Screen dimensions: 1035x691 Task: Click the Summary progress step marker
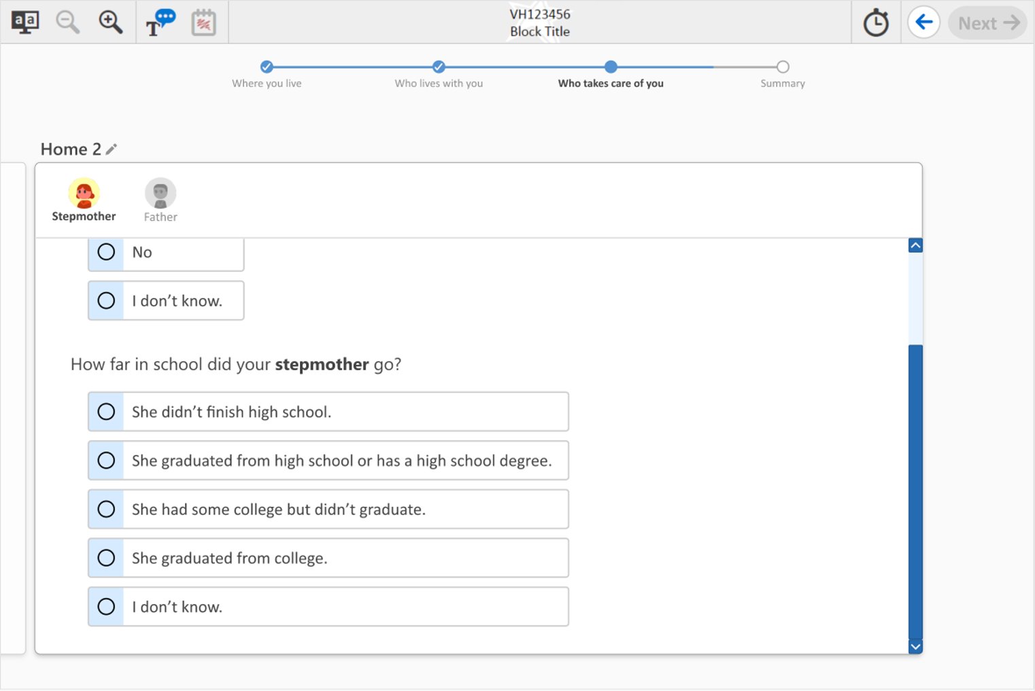[783, 67]
